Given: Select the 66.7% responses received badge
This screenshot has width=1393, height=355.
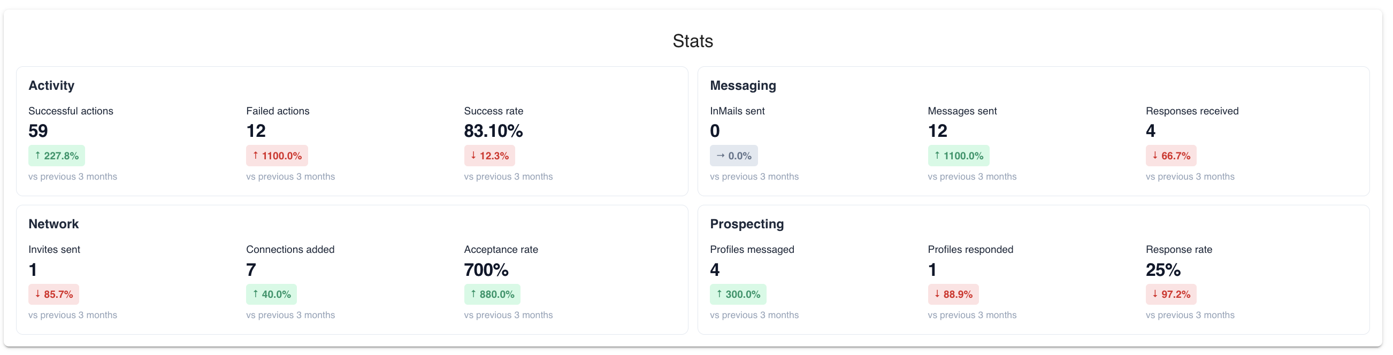Looking at the screenshot, I should tap(1172, 156).
